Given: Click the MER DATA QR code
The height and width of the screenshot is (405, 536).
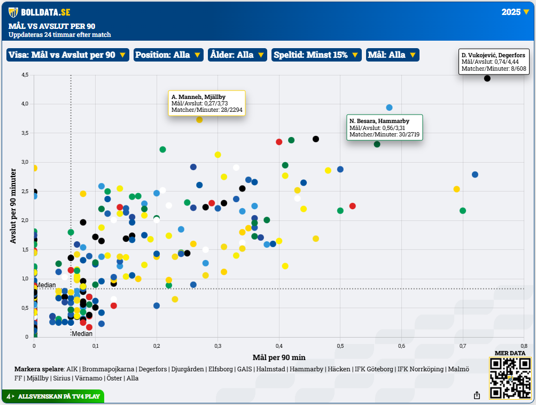Looking at the screenshot, I should 510,378.
